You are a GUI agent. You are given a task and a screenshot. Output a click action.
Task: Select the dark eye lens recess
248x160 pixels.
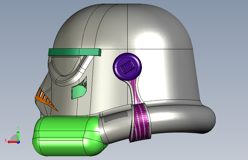66,65
